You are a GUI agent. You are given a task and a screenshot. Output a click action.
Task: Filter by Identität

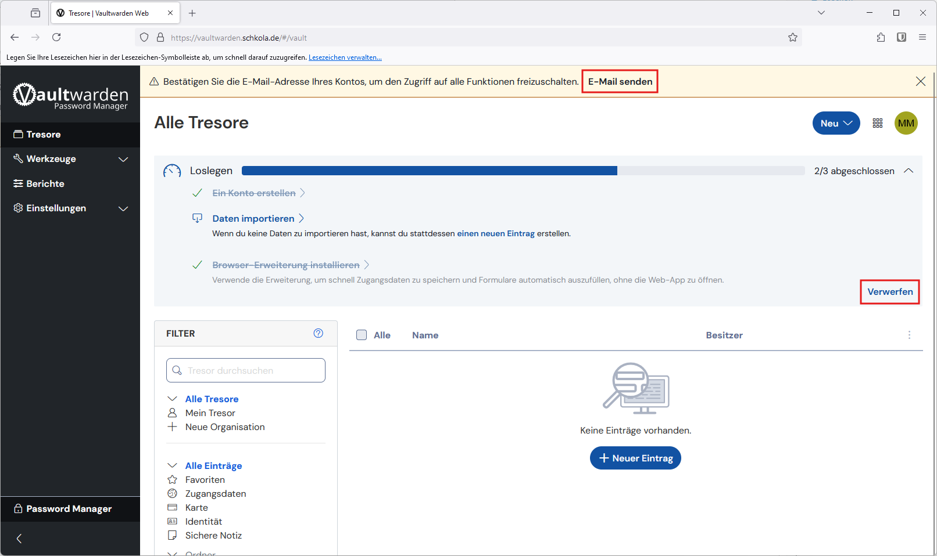pos(203,522)
